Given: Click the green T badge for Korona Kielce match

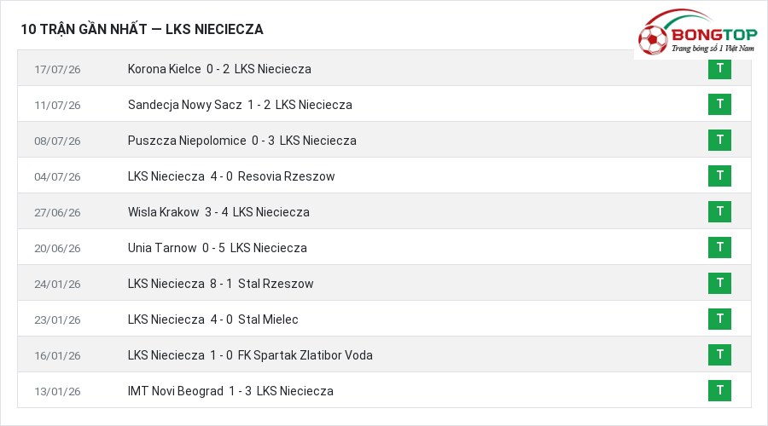Looking at the screenshot, I should [719, 68].
